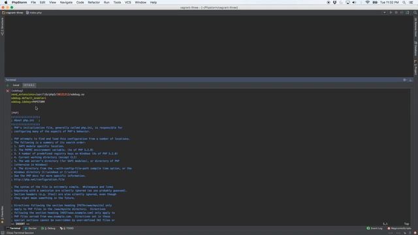Switch to the Local terminal tab
This screenshot has width=418, height=235.
(16, 86)
